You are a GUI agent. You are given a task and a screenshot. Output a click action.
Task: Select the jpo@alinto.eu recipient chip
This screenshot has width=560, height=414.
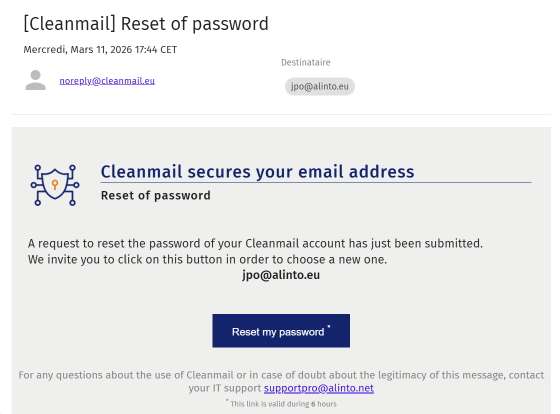click(x=319, y=86)
